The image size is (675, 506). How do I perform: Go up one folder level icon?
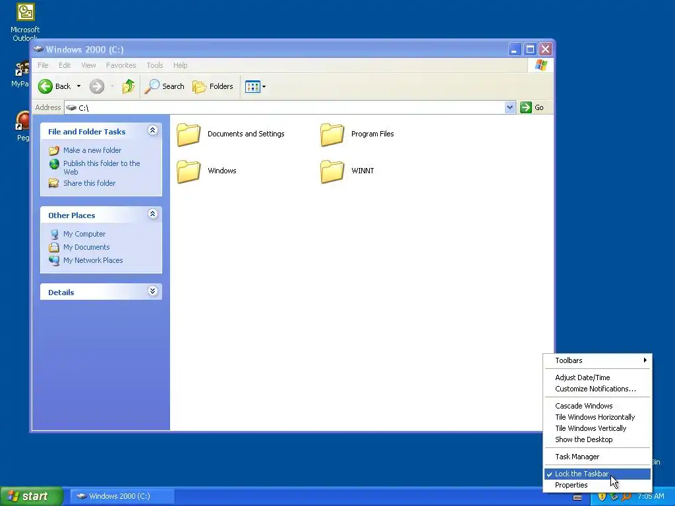[129, 86]
